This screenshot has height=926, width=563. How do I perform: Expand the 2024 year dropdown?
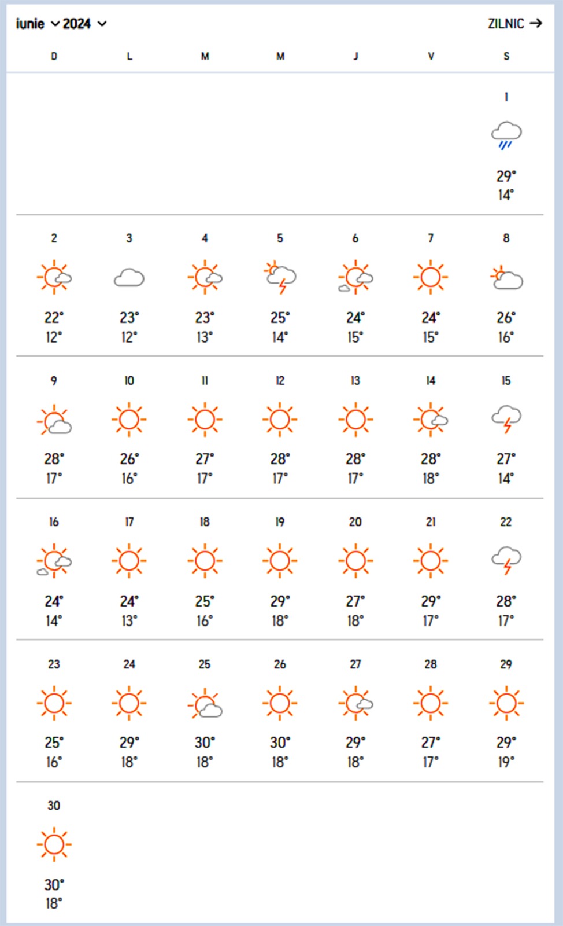[x=84, y=24]
